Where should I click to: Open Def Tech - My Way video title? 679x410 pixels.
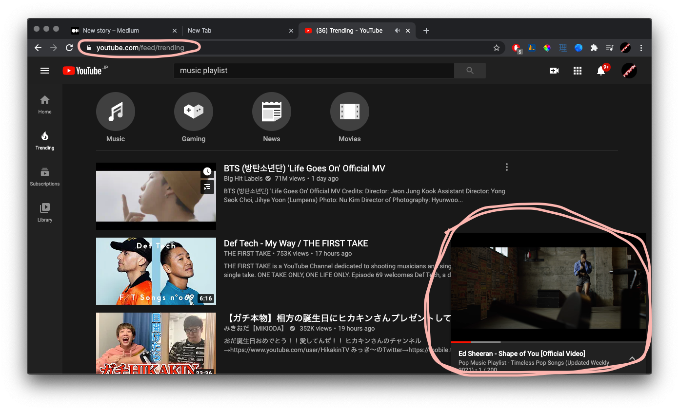(296, 243)
